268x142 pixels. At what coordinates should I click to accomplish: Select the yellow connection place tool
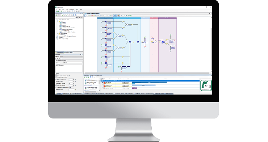pyautogui.click(x=94, y=16)
